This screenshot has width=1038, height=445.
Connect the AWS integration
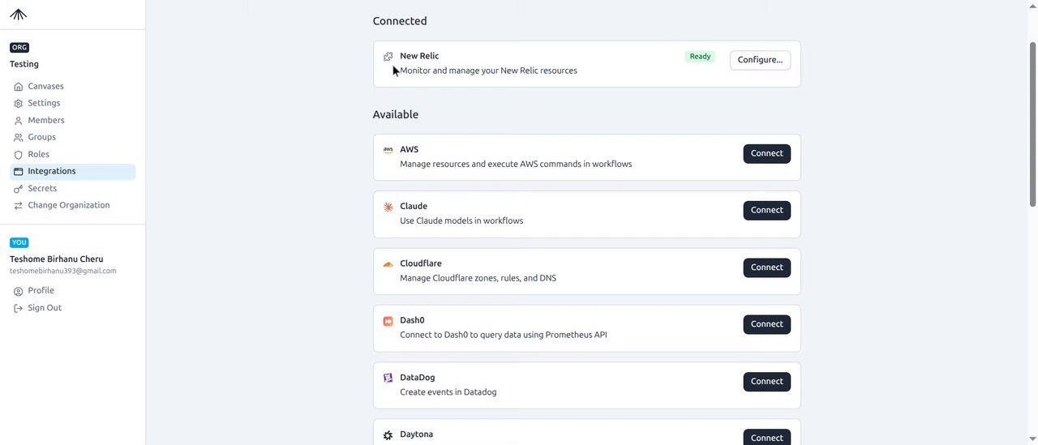point(766,153)
